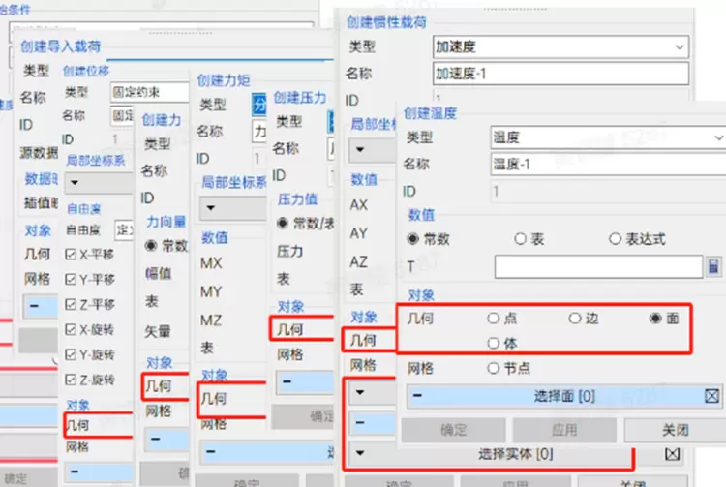This screenshot has width=726, height=487.
Task: Click the 名称 field containing 加速度-1
Action: coord(560,74)
